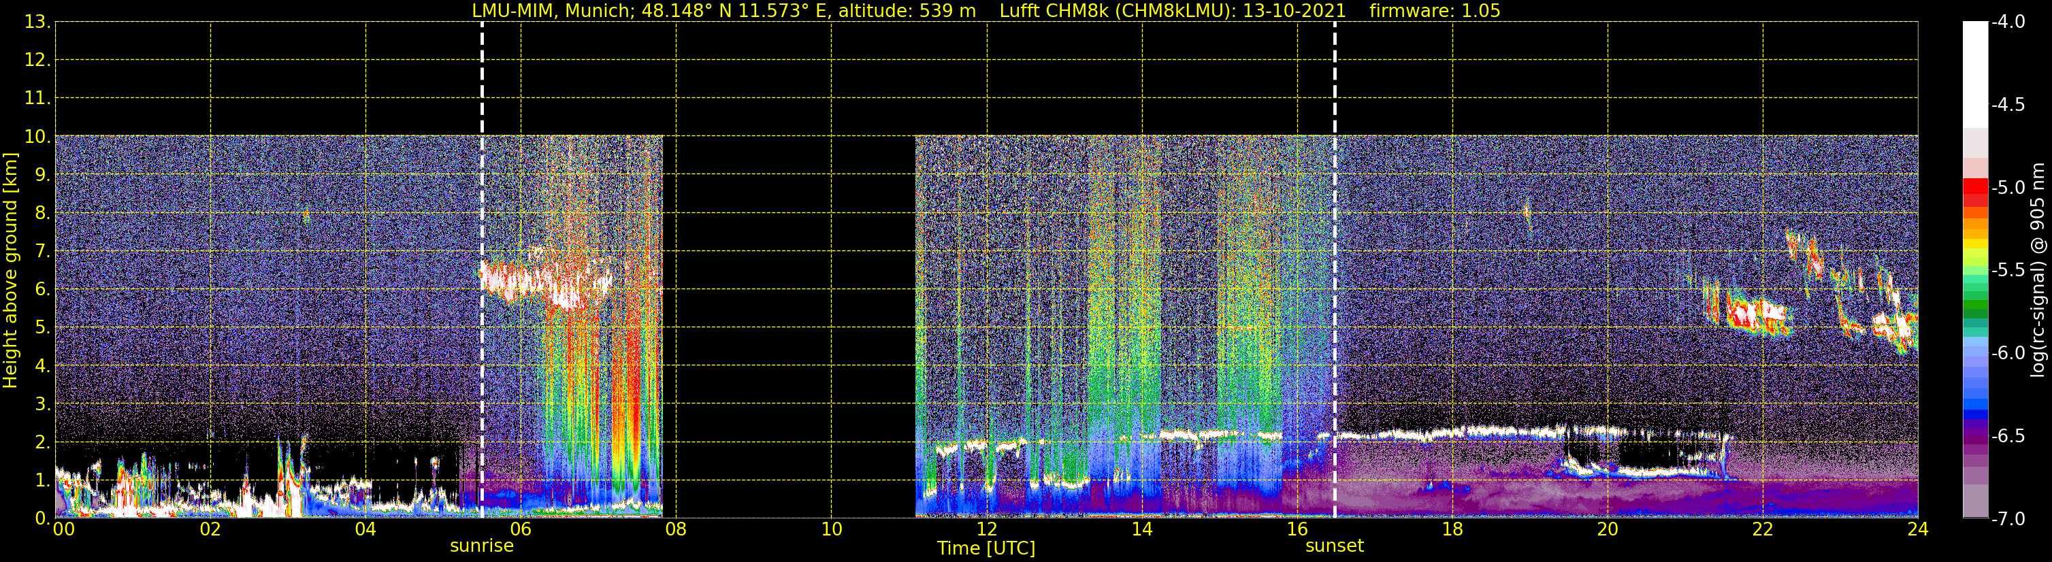Image resolution: width=2052 pixels, height=562 pixels.
Task: Click the '14' time tick label
Action: click(x=1141, y=529)
